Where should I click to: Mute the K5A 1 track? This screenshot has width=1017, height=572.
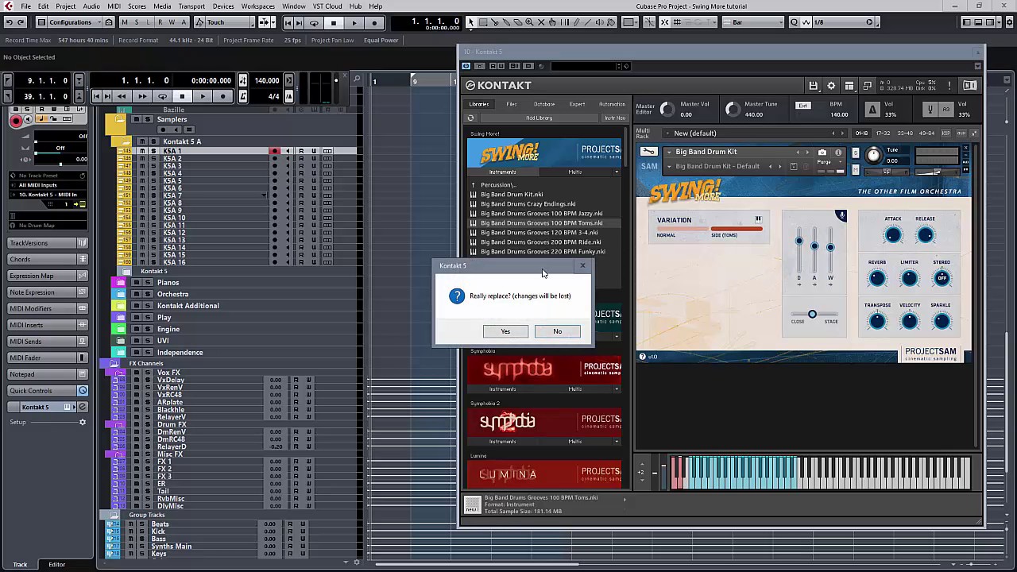pyautogui.click(x=142, y=151)
